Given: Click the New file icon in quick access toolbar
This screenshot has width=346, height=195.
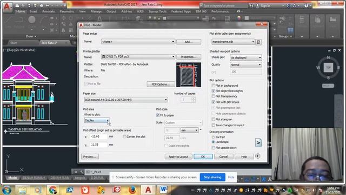Looking at the screenshot, I should [17, 5].
